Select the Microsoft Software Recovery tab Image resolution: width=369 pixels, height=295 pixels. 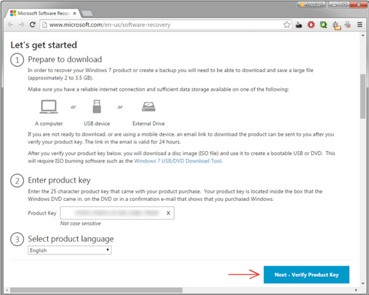43,13
